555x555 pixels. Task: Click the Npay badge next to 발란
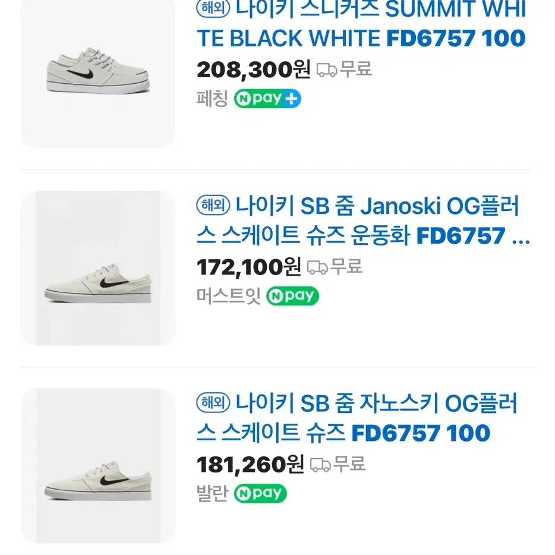coord(260,493)
